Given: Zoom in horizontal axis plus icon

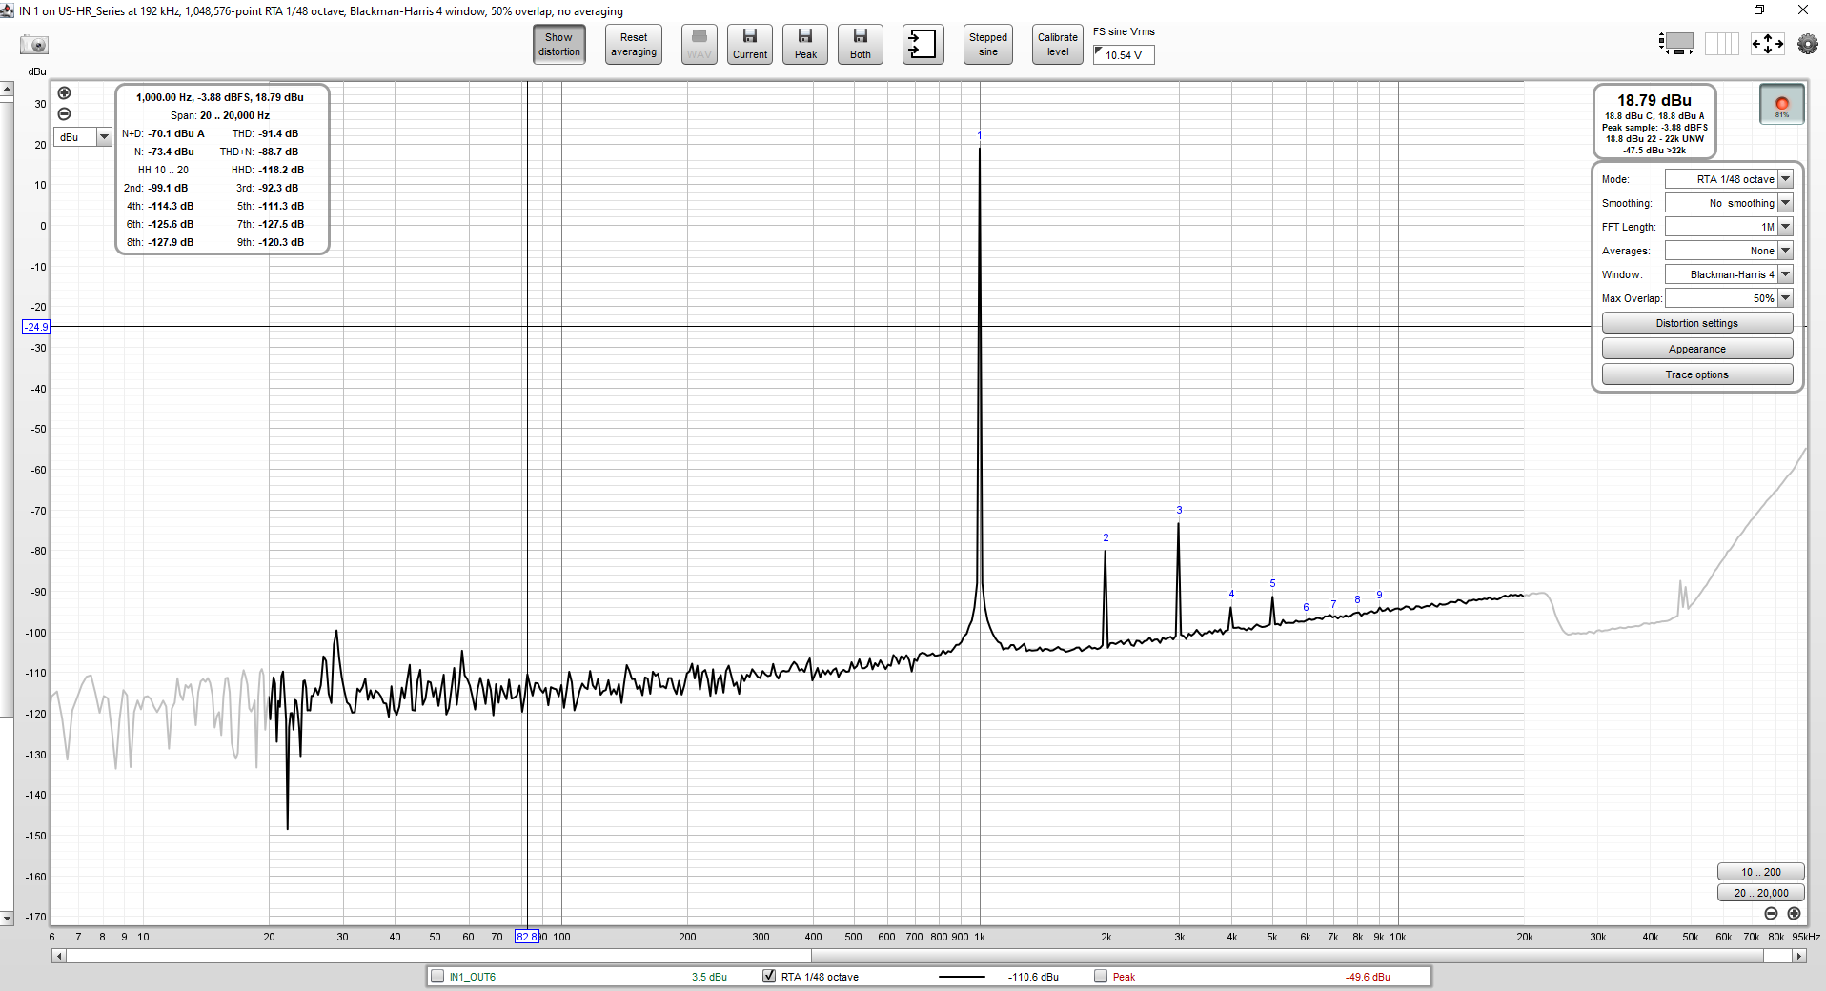Looking at the screenshot, I should [1794, 913].
